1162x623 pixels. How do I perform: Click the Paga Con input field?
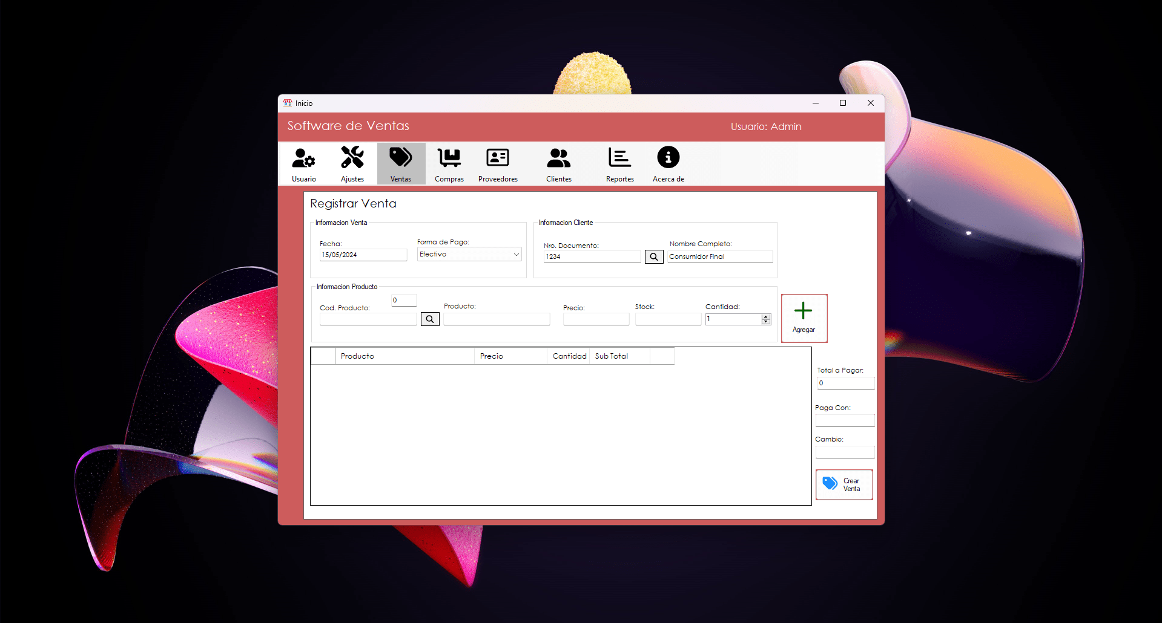pyautogui.click(x=845, y=420)
